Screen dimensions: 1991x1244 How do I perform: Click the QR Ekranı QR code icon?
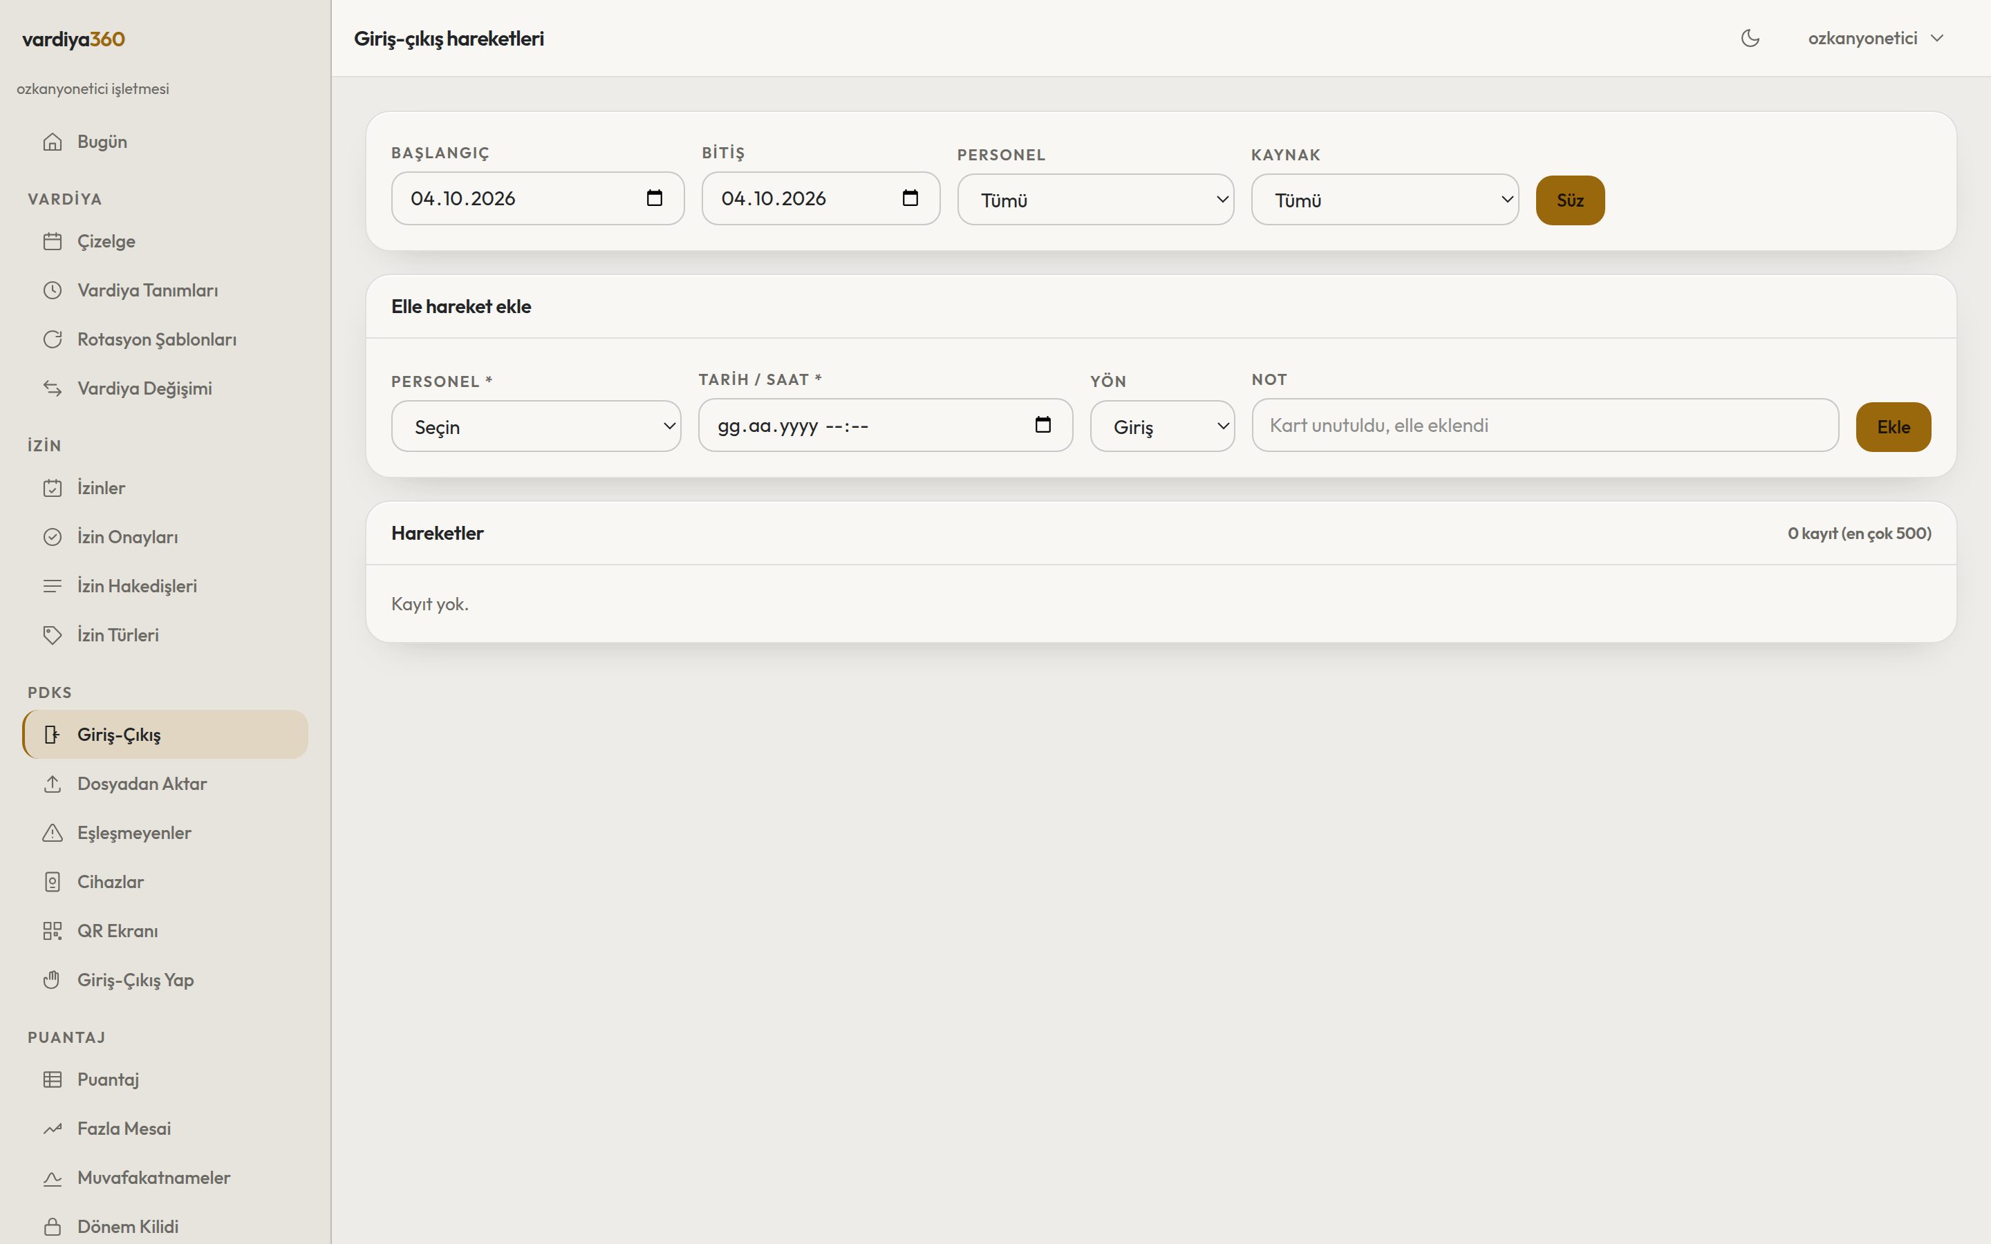click(x=53, y=930)
